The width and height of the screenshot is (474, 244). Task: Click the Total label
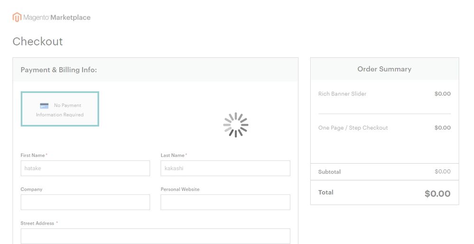click(x=325, y=192)
